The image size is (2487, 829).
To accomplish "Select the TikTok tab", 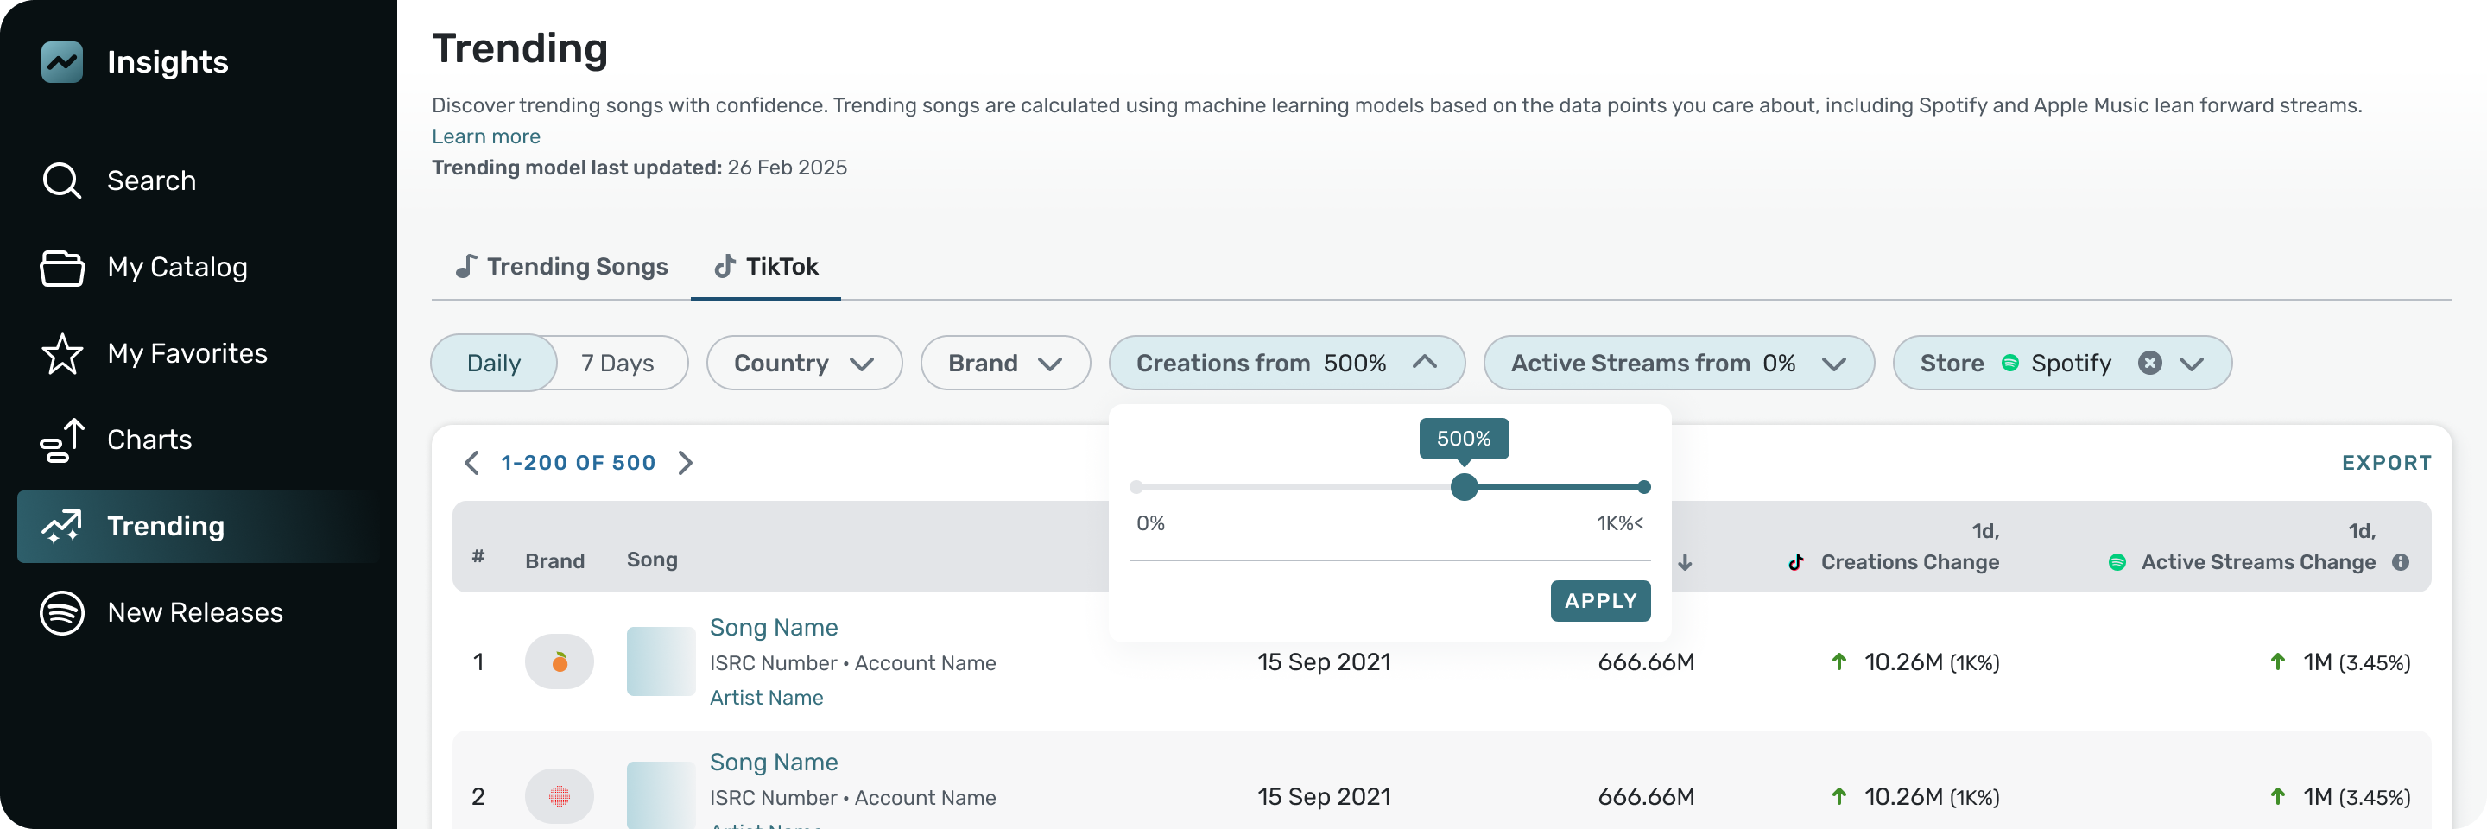I will point(766,266).
